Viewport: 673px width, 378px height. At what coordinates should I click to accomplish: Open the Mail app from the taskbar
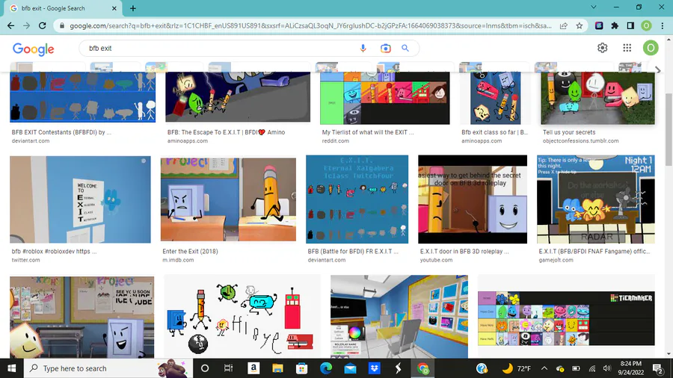350,368
